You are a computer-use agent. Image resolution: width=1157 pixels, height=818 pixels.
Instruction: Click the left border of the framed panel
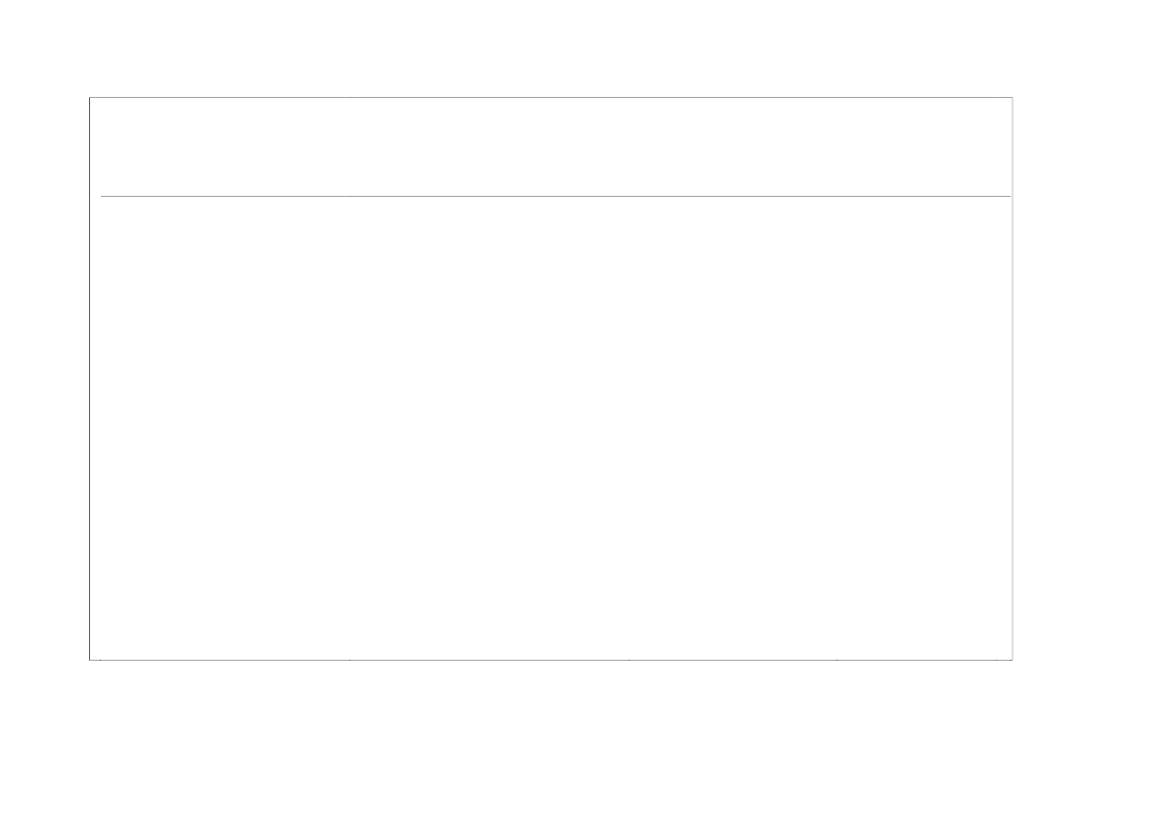(x=90, y=379)
